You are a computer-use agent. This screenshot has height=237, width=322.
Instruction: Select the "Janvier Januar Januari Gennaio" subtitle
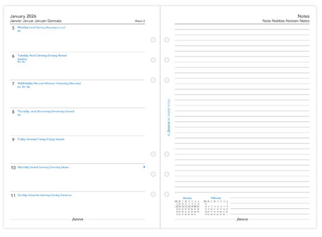coord(36,21)
